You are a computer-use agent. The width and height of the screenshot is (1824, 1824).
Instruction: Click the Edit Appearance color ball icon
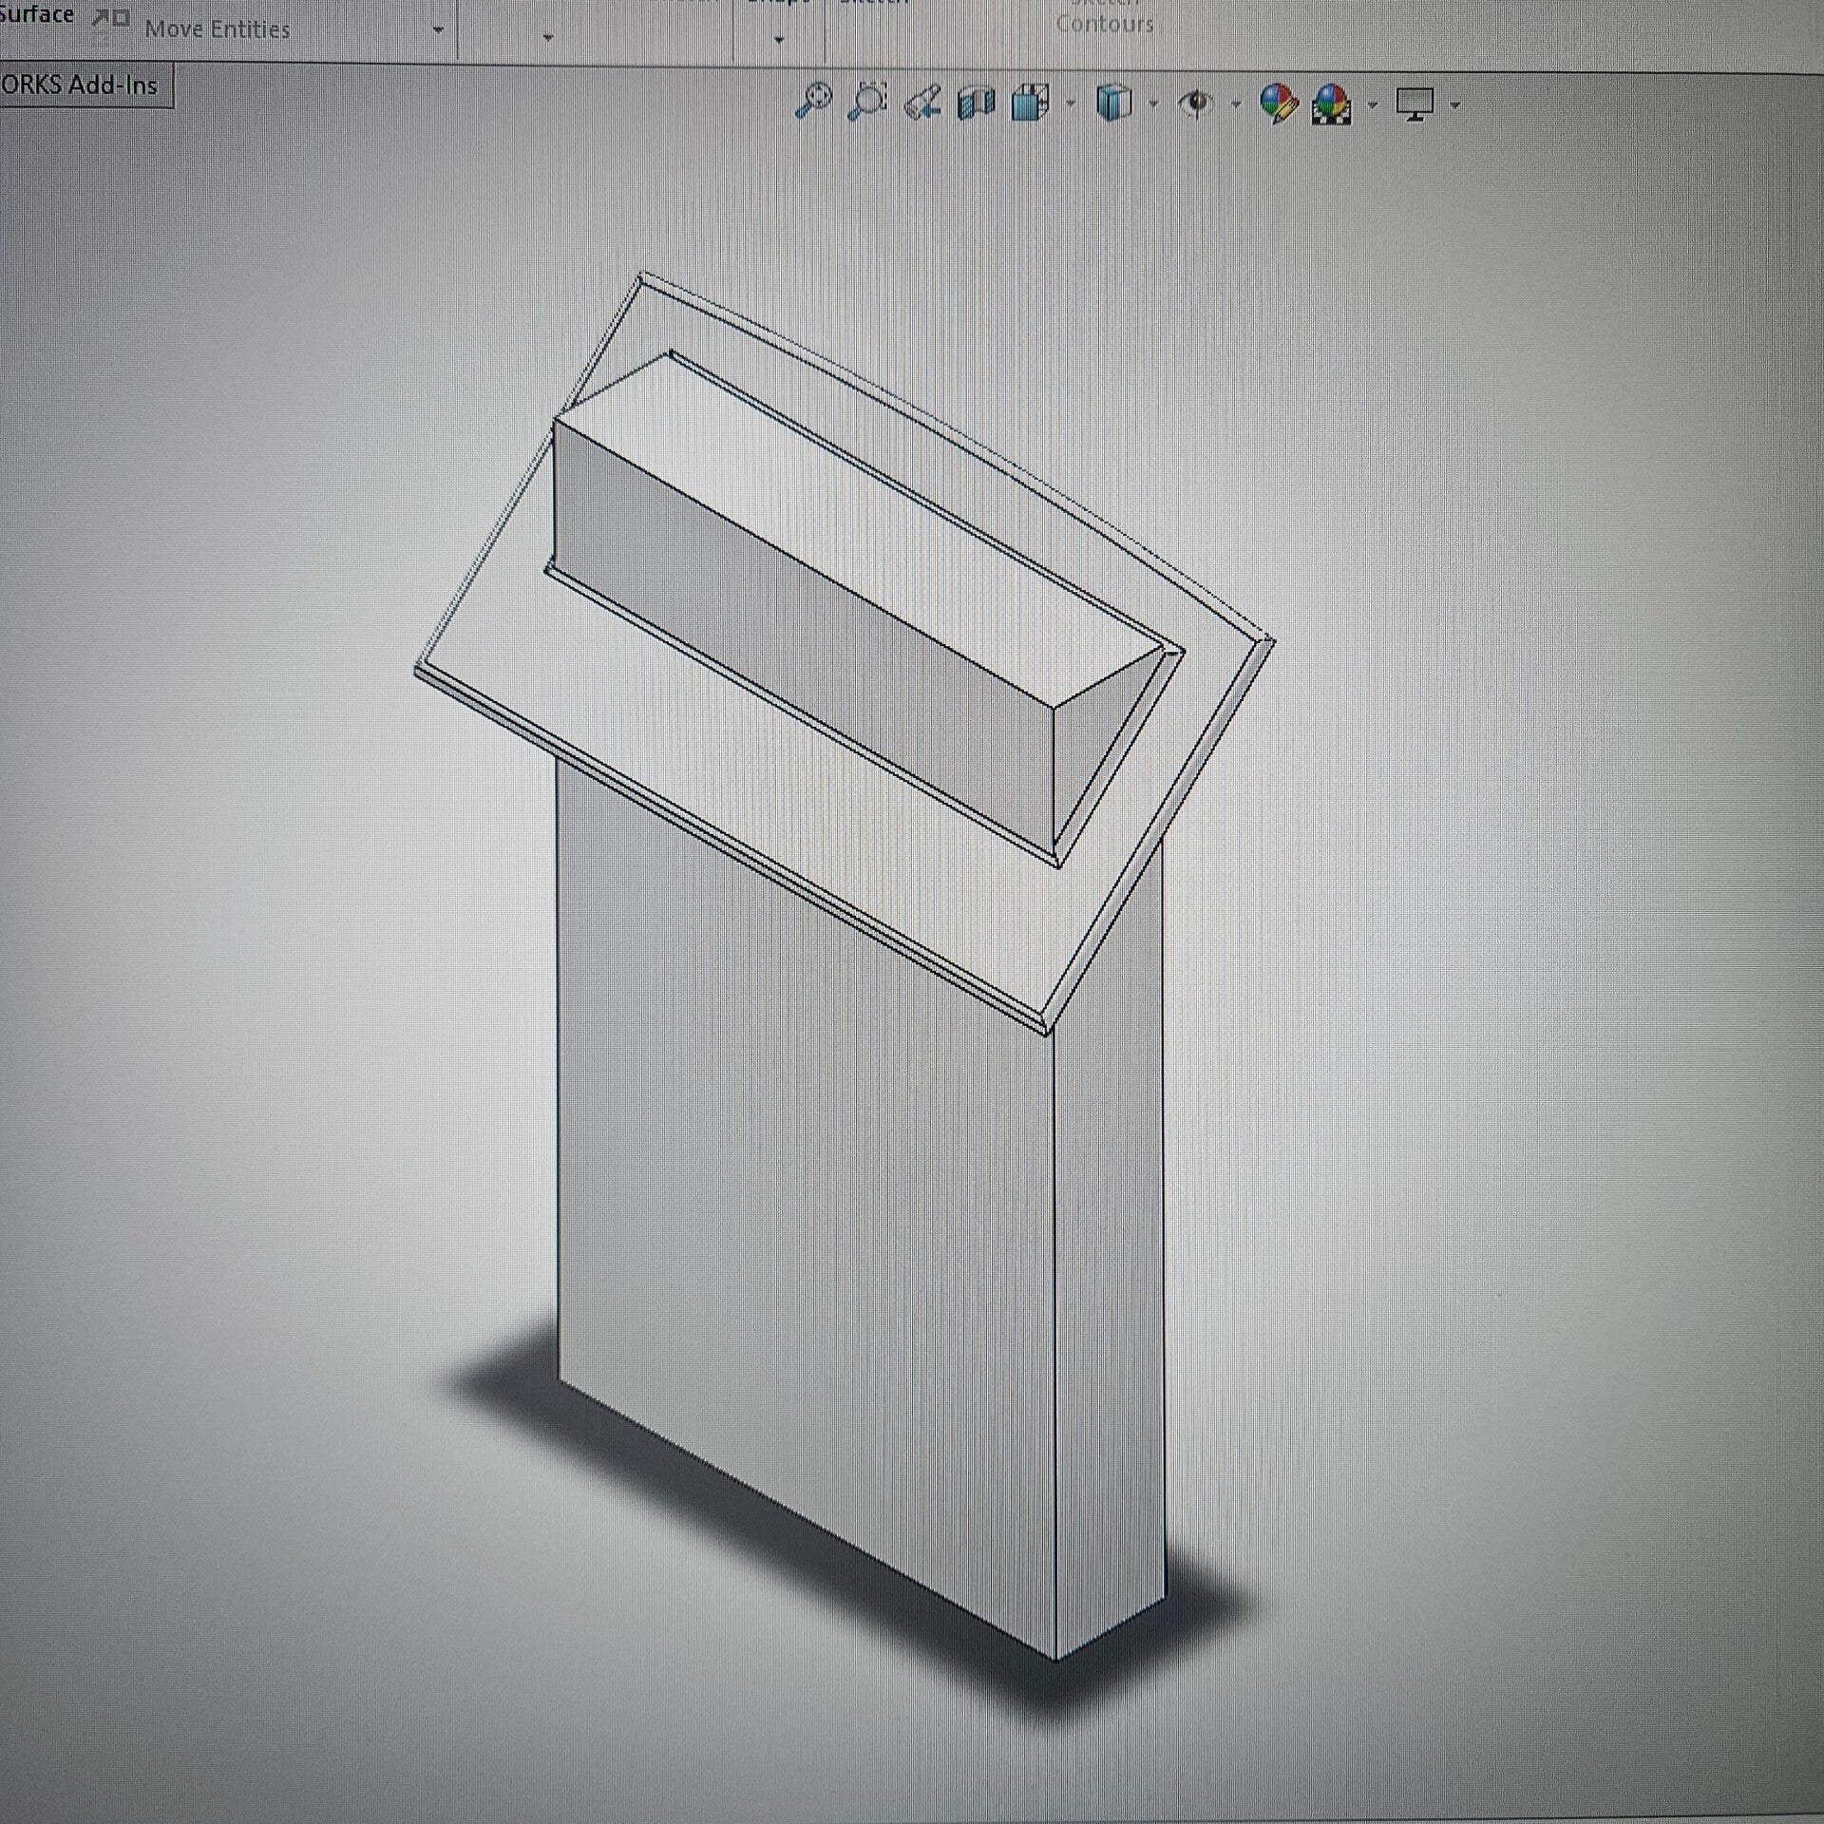pos(1278,103)
